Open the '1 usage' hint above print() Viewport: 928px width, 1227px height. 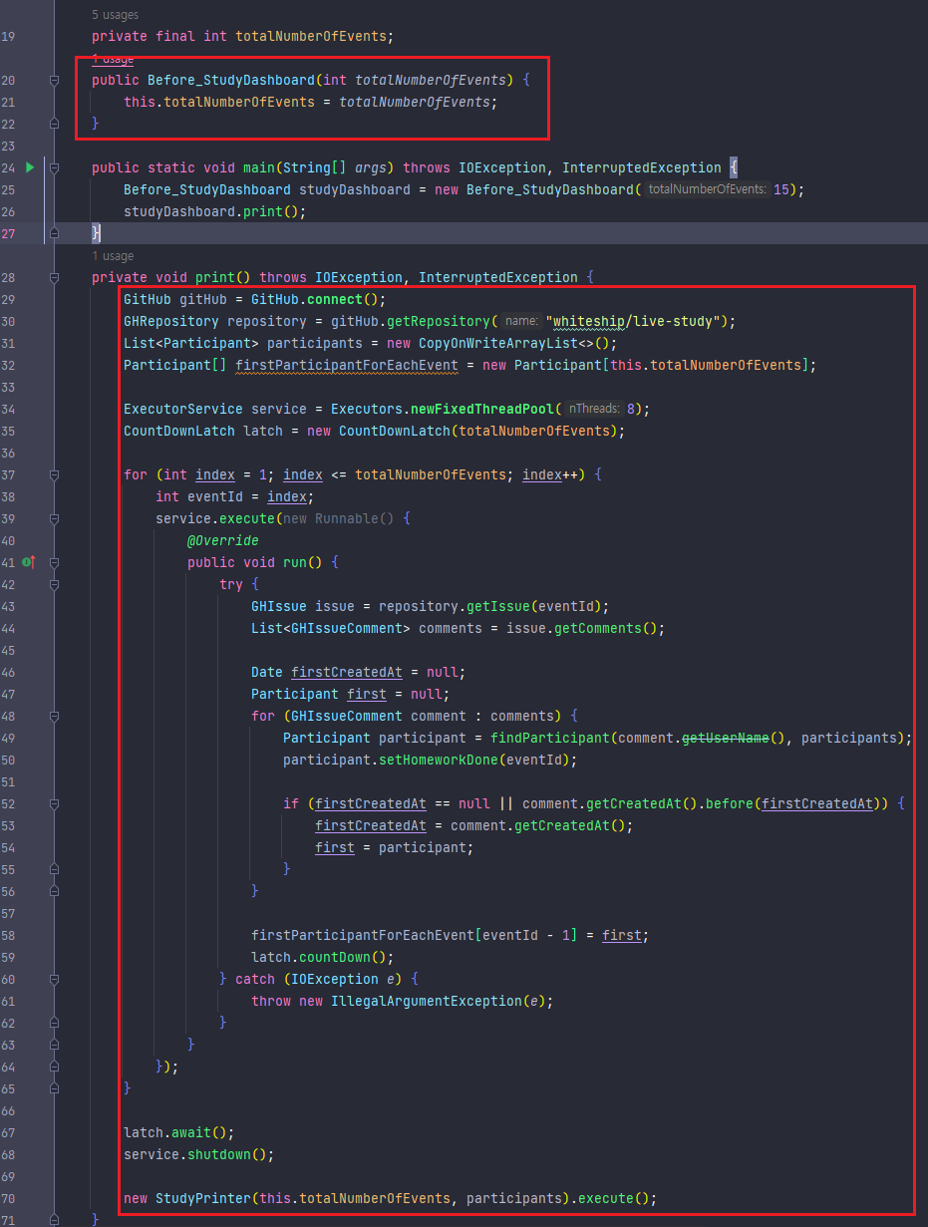(113, 256)
